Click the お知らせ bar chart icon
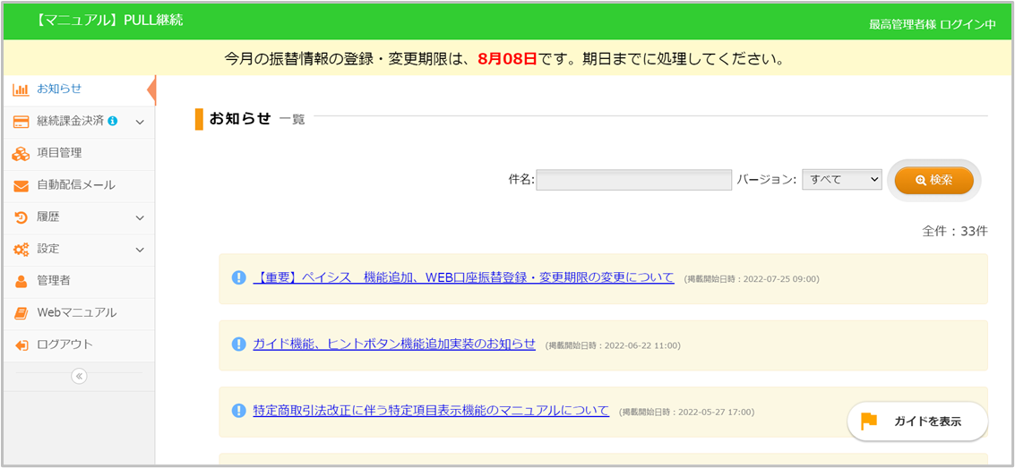 (21, 89)
